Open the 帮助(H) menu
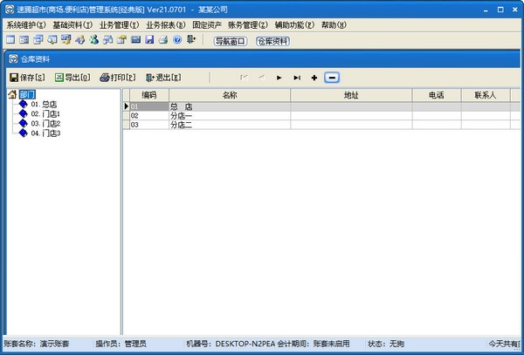 point(334,25)
